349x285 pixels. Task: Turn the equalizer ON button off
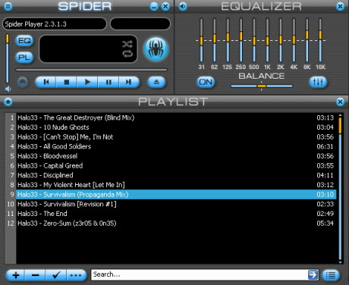[206, 82]
